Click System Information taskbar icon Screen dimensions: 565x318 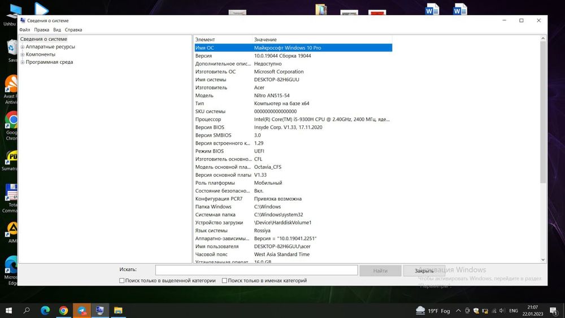(100, 311)
